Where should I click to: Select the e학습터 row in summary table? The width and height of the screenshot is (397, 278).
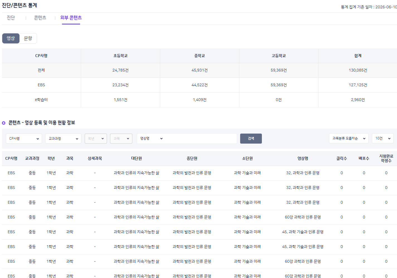[x=199, y=100]
